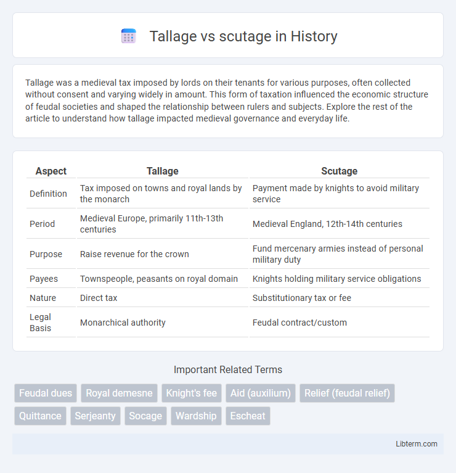This screenshot has width=456, height=473.
Task: Click the 'Aspect' column header
Action: pos(51,171)
